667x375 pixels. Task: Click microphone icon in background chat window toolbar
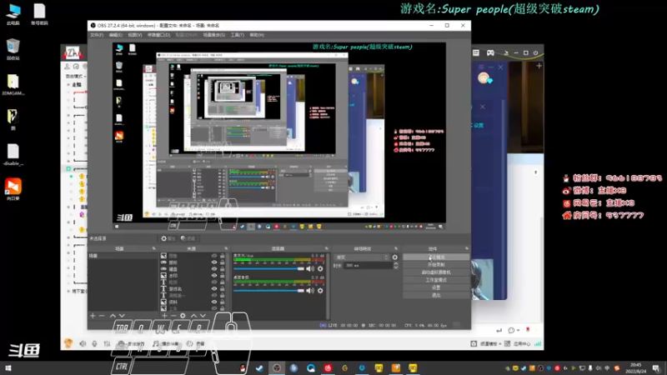(94, 343)
